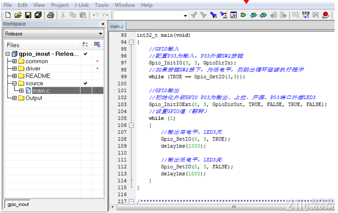Image resolution: width=338 pixels, height=213 pixels.
Task: Expand the main.c file node
Action: click(21, 91)
